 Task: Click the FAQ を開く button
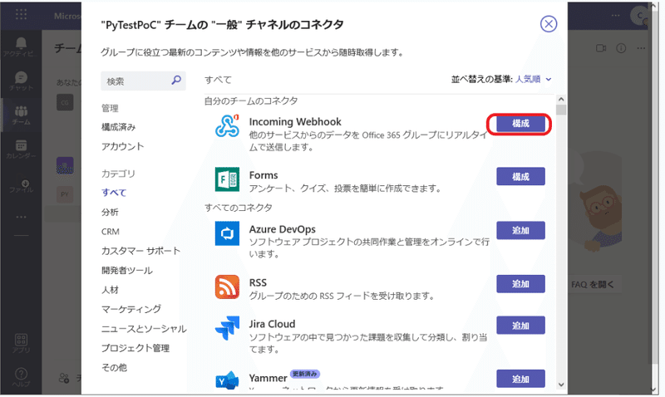pos(593,284)
